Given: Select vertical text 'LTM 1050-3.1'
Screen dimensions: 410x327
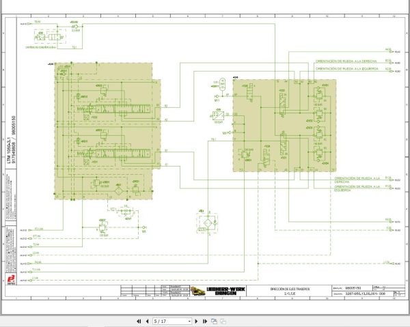Looking at the screenshot, I should coord(9,150).
